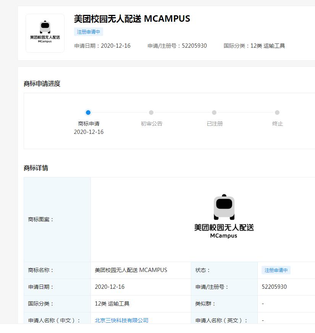315x333 pixels.
Task: Click the 终止 step label
Action: point(278,124)
